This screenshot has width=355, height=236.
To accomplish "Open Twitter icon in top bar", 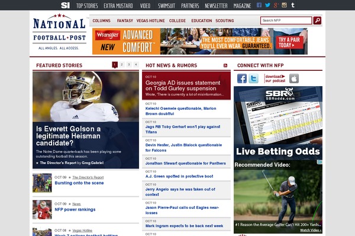I will [x=267, y=5].
